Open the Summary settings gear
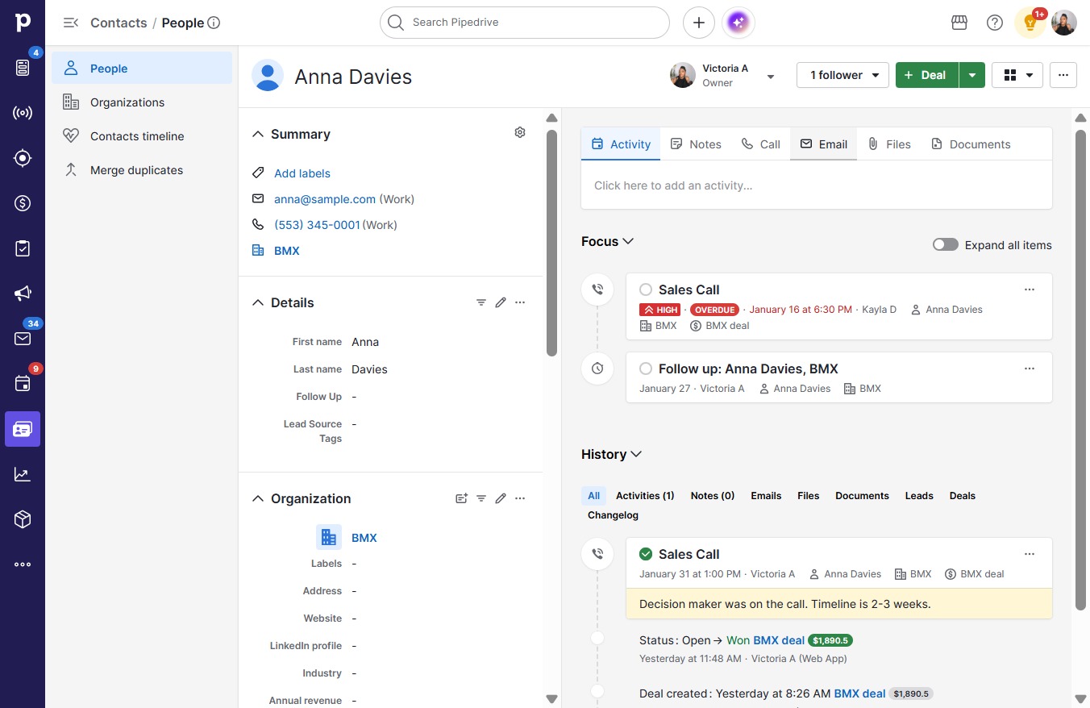Viewport: 1090px width, 708px height. point(520,133)
